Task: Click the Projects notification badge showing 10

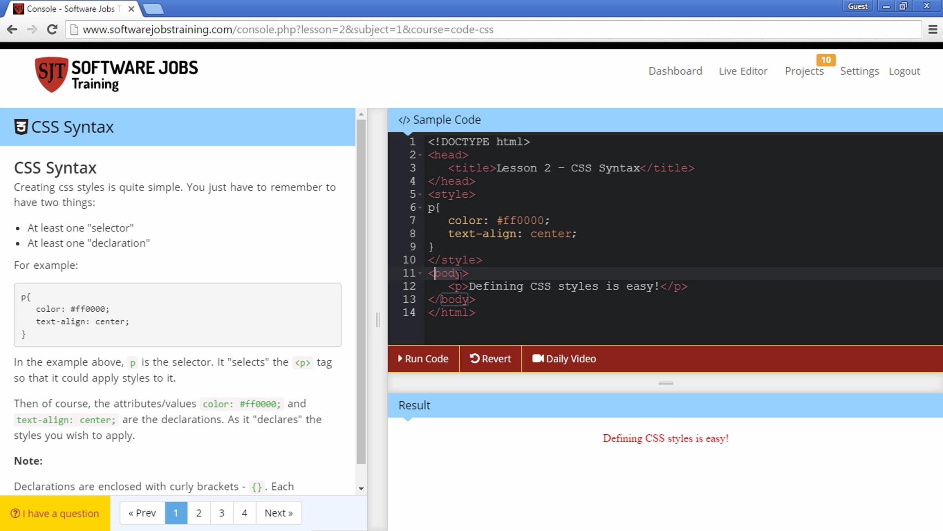Action: (826, 60)
